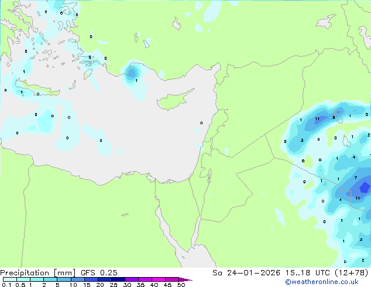Screen dimensions: 371x287
Task: Click the legend label '50'
Action: pos(181,285)
